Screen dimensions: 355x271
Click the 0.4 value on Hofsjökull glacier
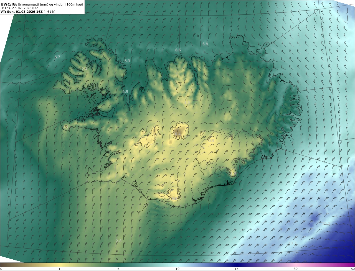pos(178,134)
